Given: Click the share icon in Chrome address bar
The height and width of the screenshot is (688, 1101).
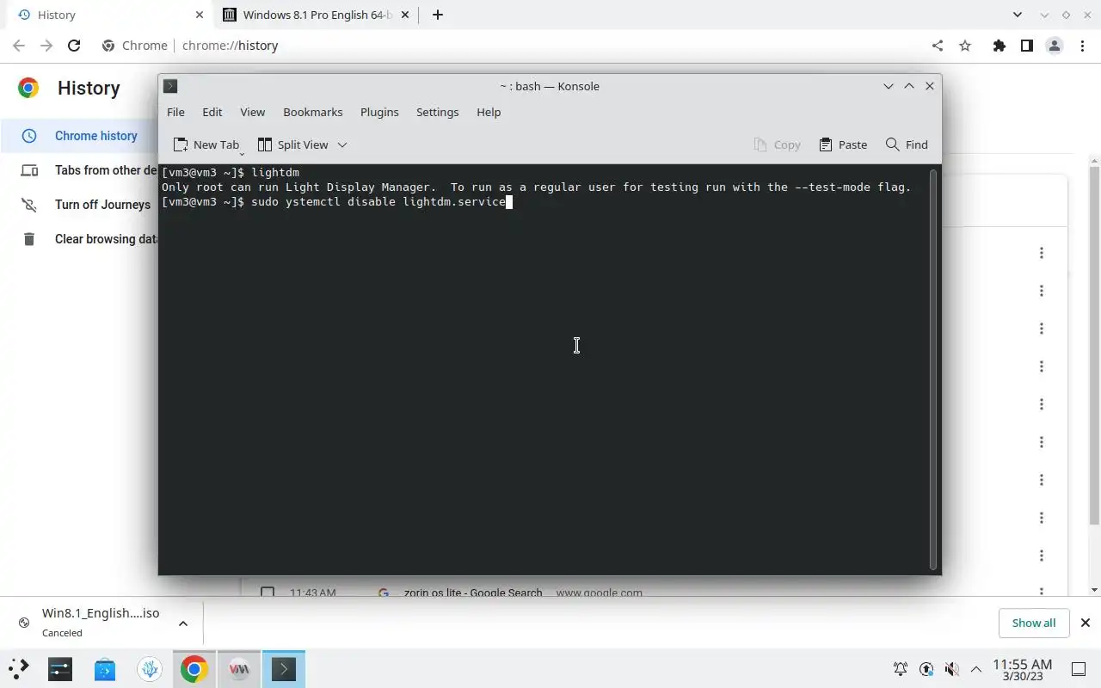Looking at the screenshot, I should point(938,46).
